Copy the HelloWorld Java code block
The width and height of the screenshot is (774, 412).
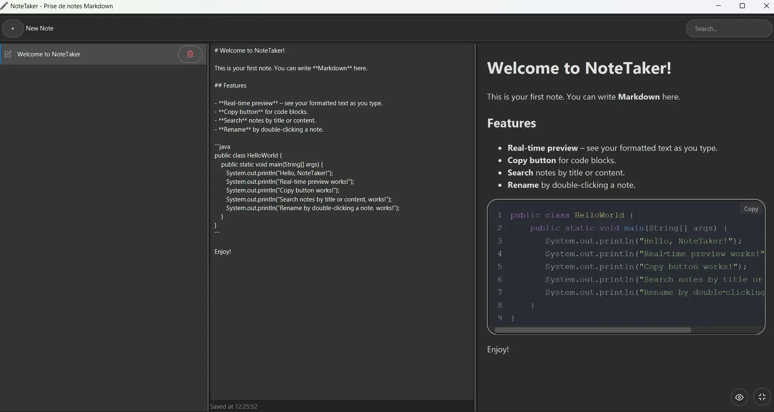click(x=751, y=208)
